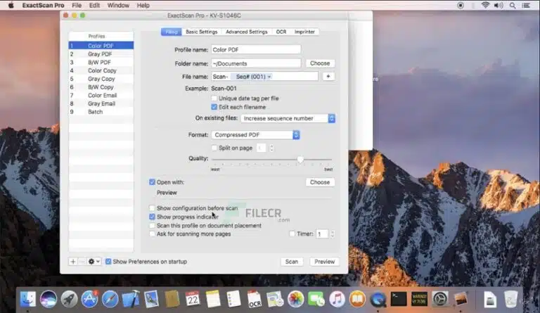Image resolution: width=540 pixels, height=313 pixels.
Task: Enable Unique date tag per file
Action: [214, 98]
